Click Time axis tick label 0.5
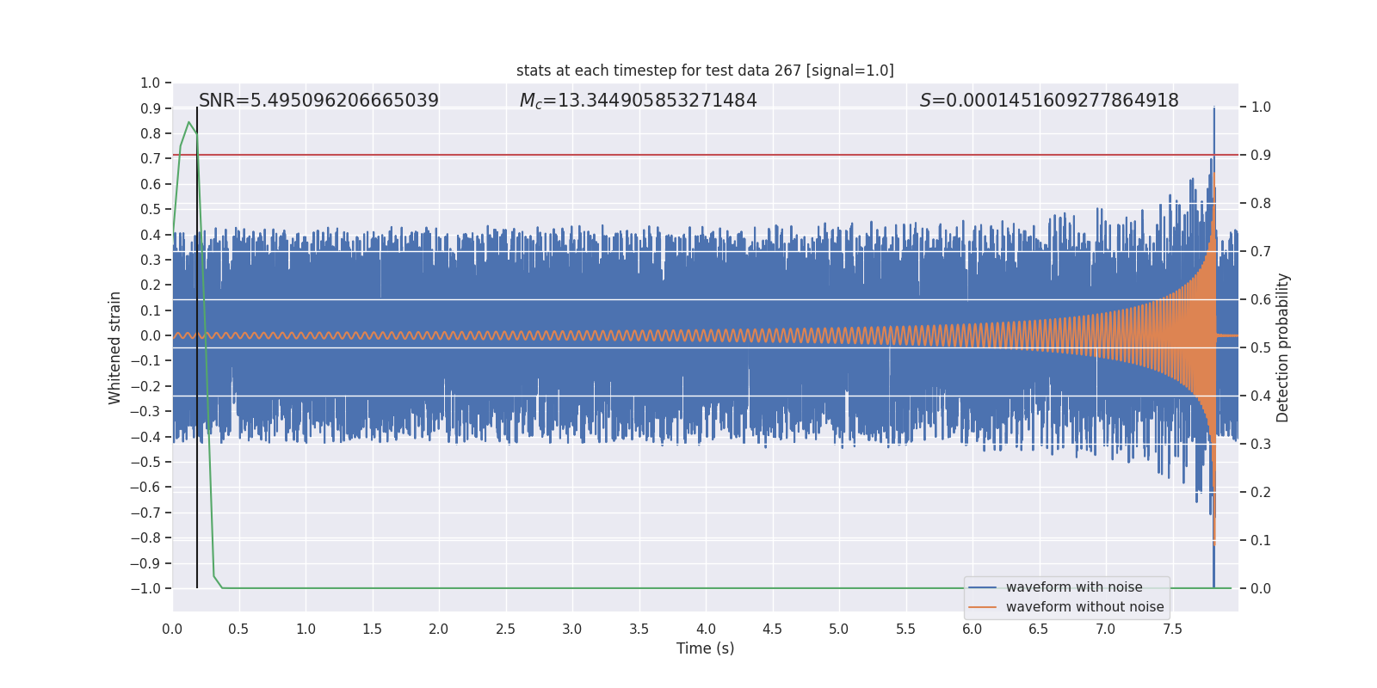Image resolution: width=1377 pixels, height=688 pixels. pos(238,629)
